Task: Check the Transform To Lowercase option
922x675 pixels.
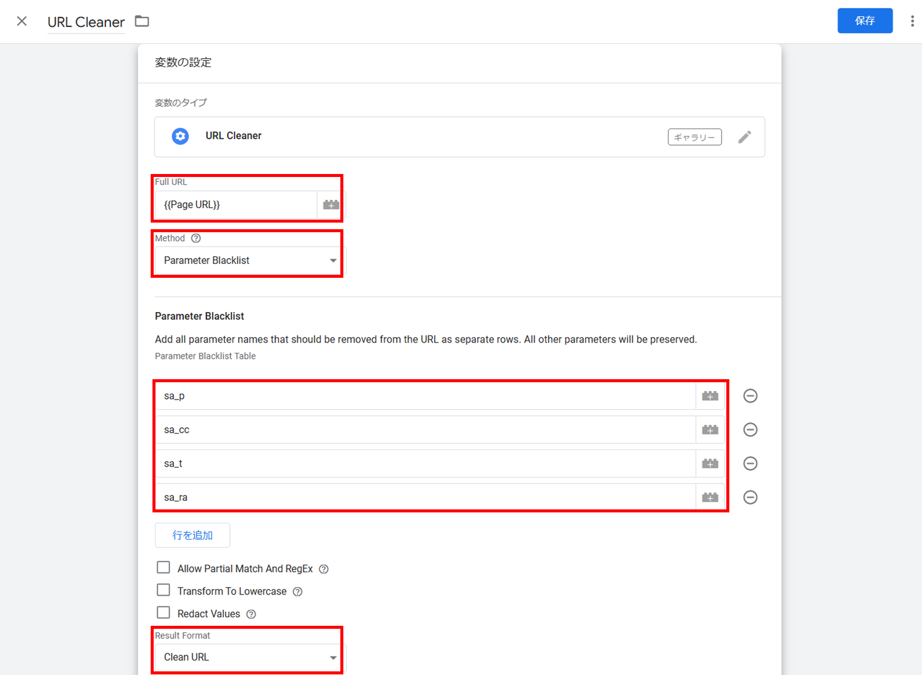Action: click(x=163, y=590)
